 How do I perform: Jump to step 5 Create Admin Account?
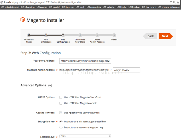pyautogui.click(x=97, y=35)
